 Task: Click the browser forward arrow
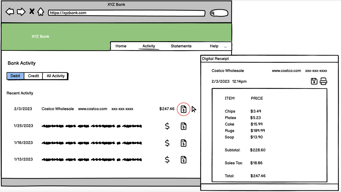[x=21, y=12]
